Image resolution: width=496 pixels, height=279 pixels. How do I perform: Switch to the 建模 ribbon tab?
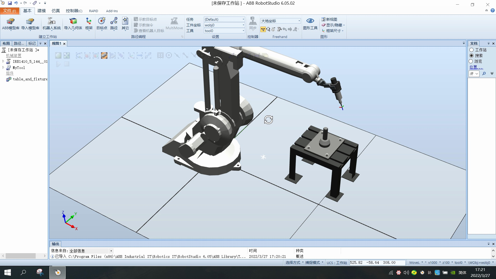pos(41,11)
